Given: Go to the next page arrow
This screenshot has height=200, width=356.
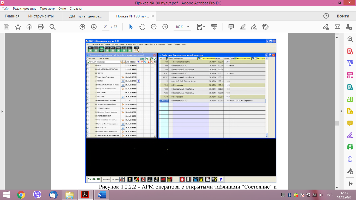Looking at the screenshot, I should [94, 27].
